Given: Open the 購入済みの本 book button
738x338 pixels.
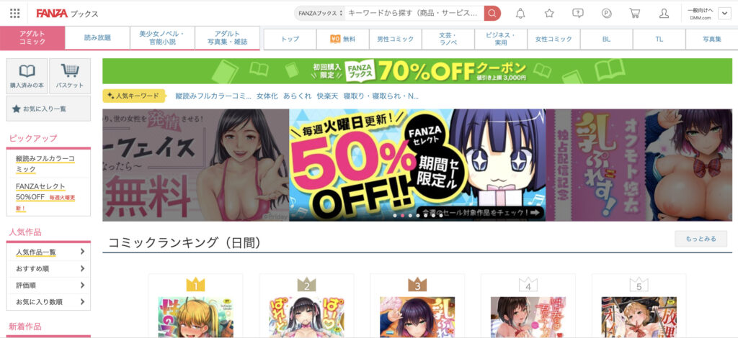Looking at the screenshot, I should [x=27, y=76].
